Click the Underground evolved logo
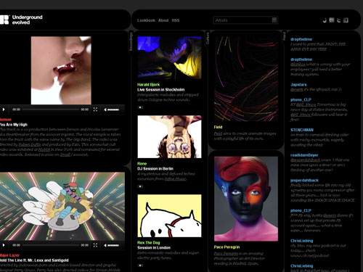This screenshot has height=272, width=363. tap(21, 20)
